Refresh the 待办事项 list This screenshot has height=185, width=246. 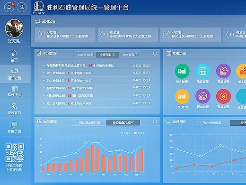(x=155, y=54)
